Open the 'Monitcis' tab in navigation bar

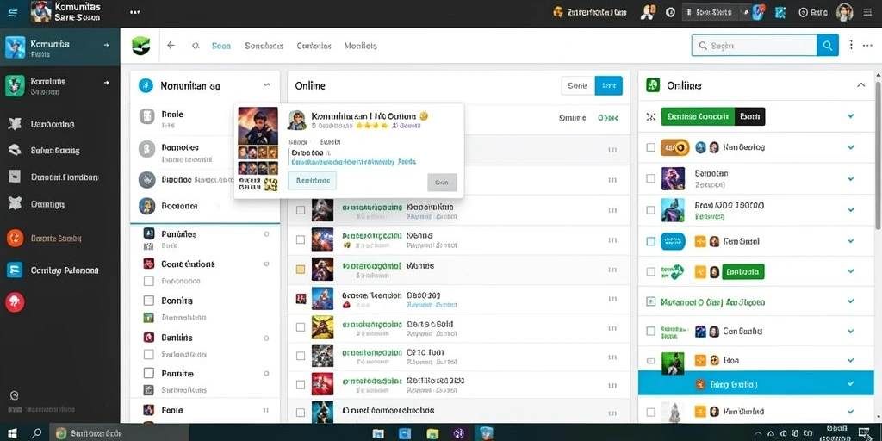tap(361, 47)
